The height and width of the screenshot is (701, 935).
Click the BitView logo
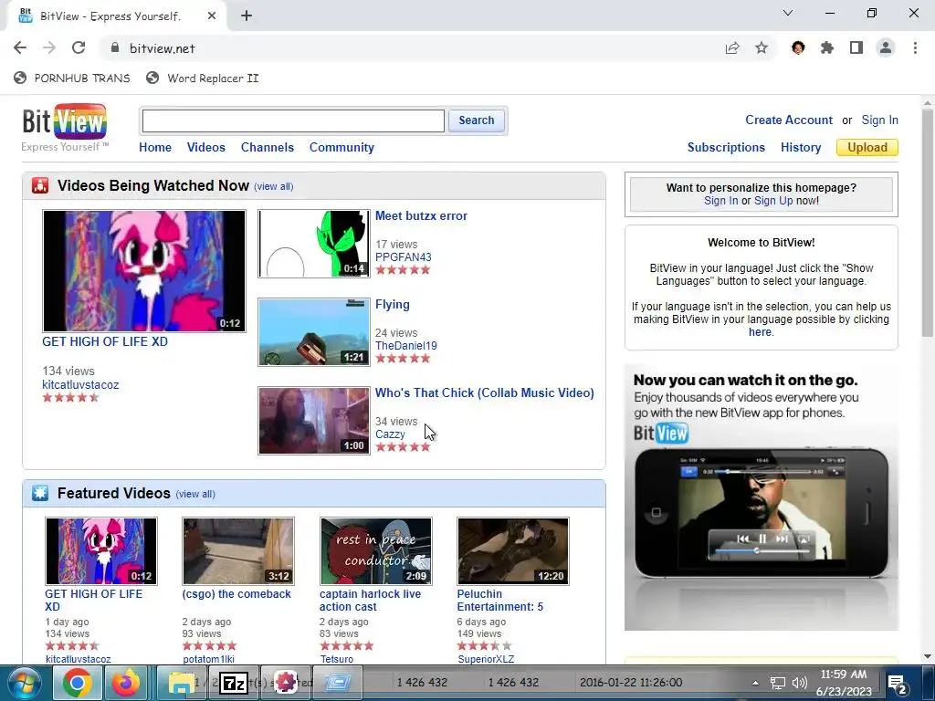pyautogui.click(x=65, y=128)
